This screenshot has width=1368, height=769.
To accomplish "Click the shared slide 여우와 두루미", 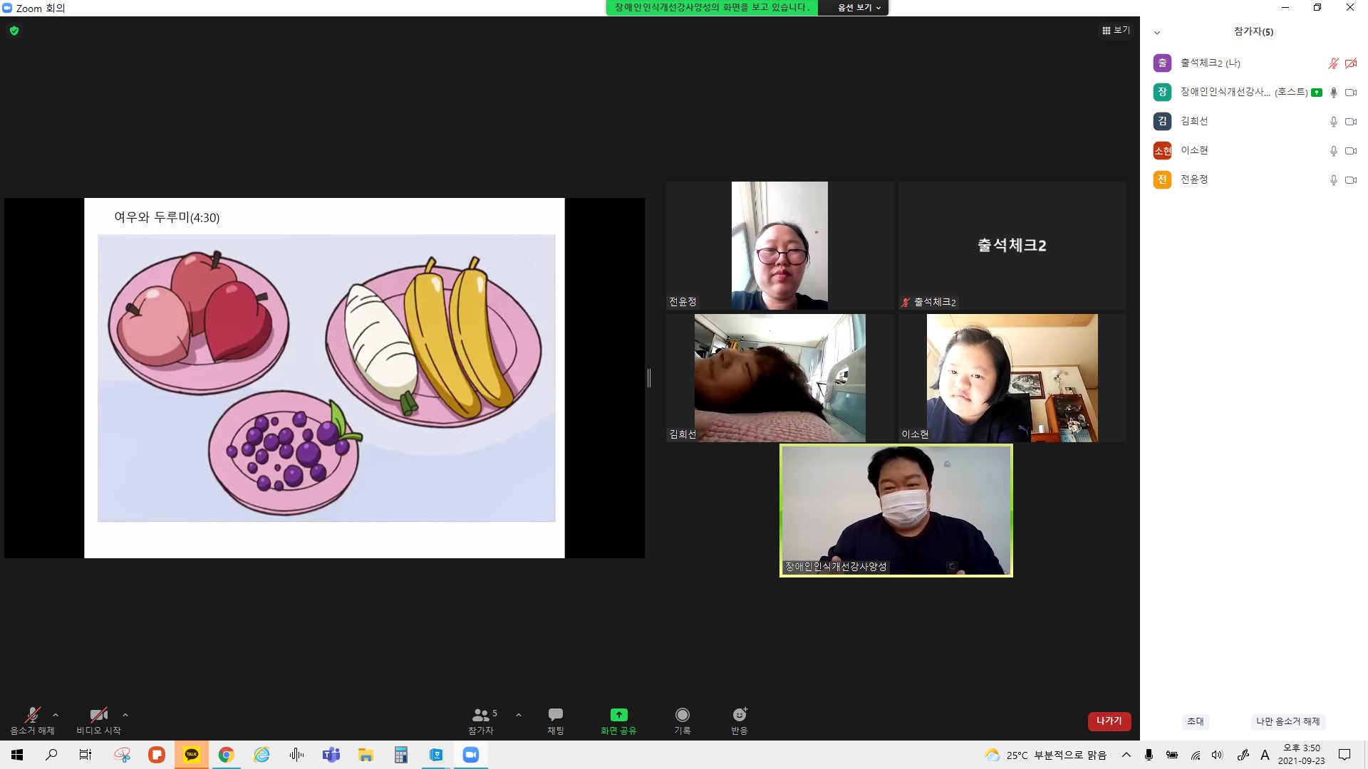I will pos(324,378).
